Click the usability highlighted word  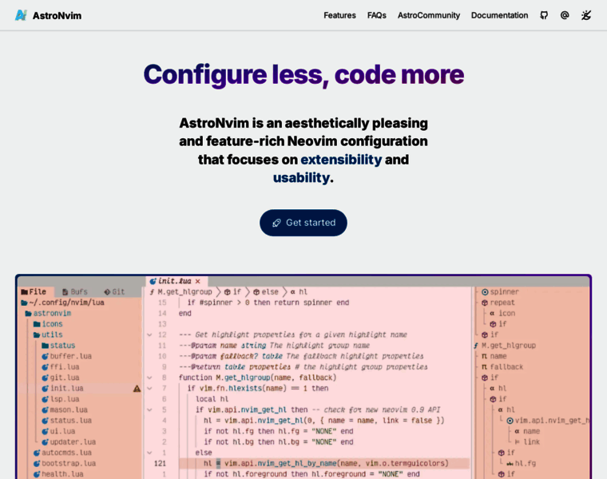[x=301, y=177]
